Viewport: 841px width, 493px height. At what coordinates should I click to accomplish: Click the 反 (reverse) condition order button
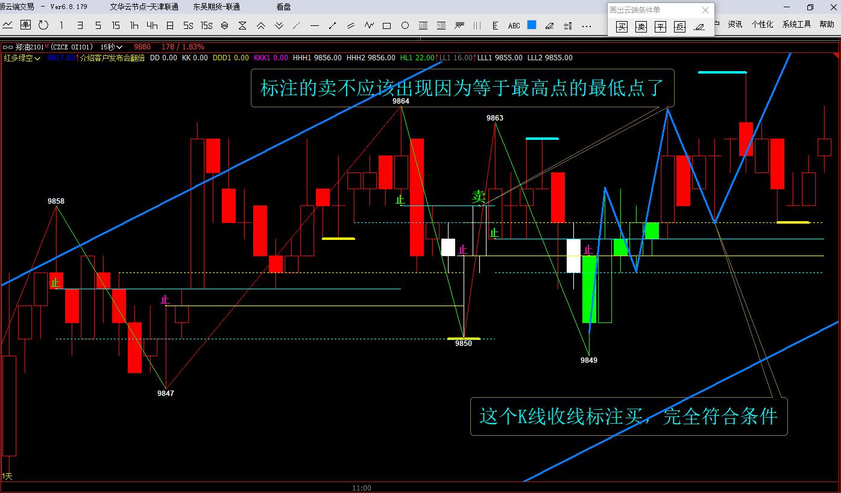[x=680, y=27]
